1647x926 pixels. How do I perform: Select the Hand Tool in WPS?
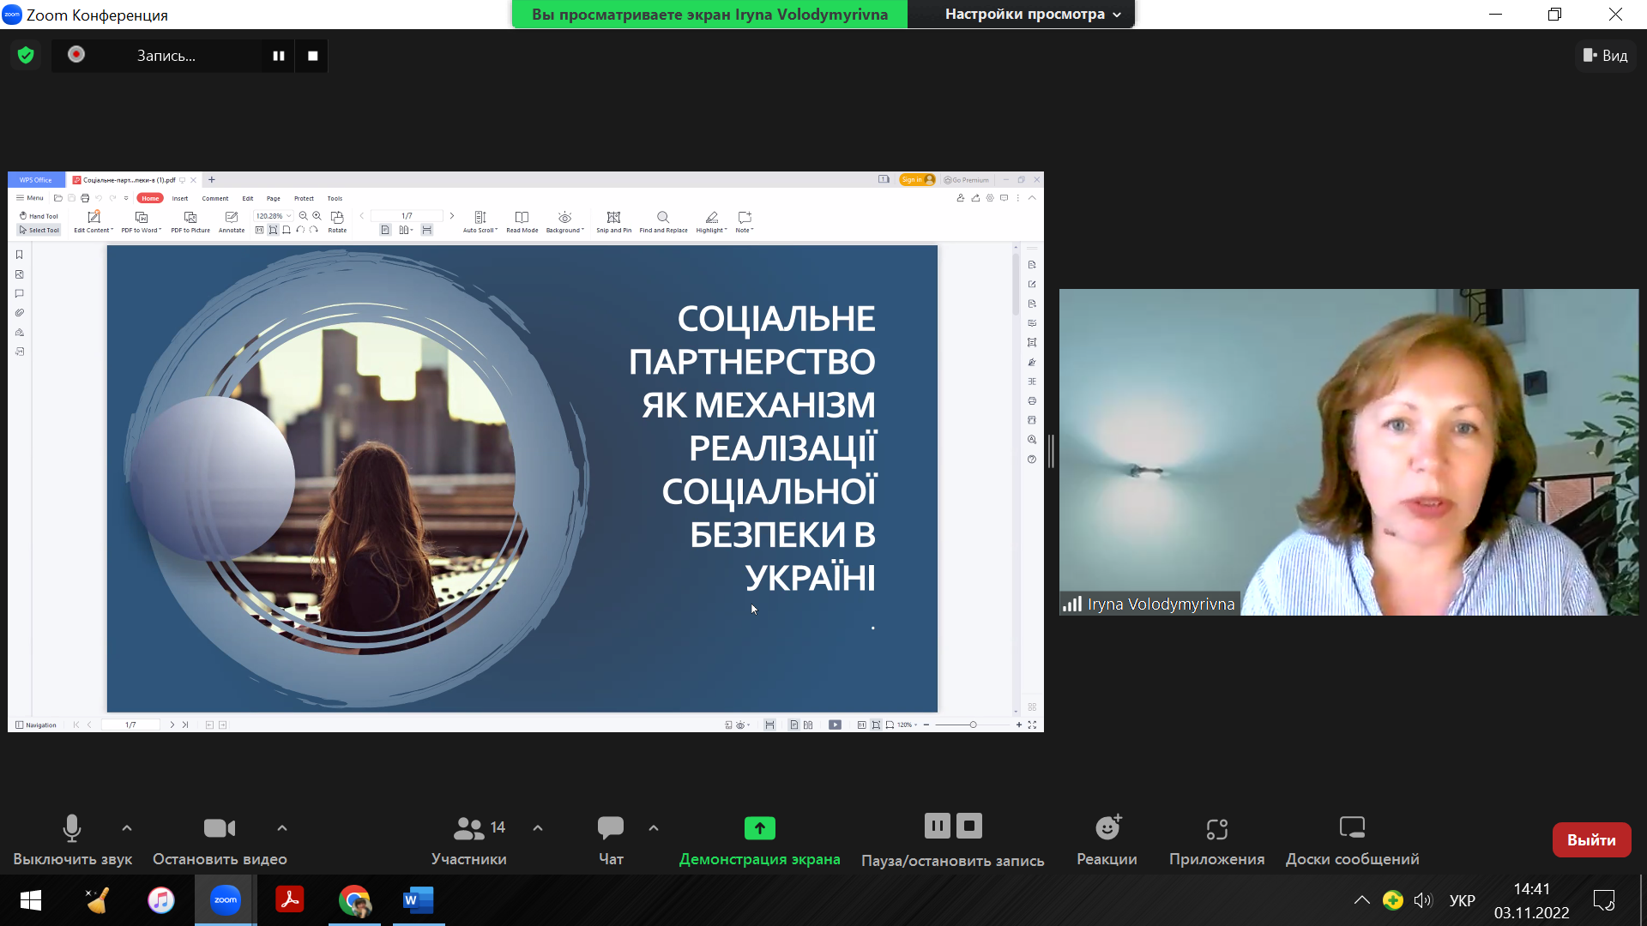(39, 216)
